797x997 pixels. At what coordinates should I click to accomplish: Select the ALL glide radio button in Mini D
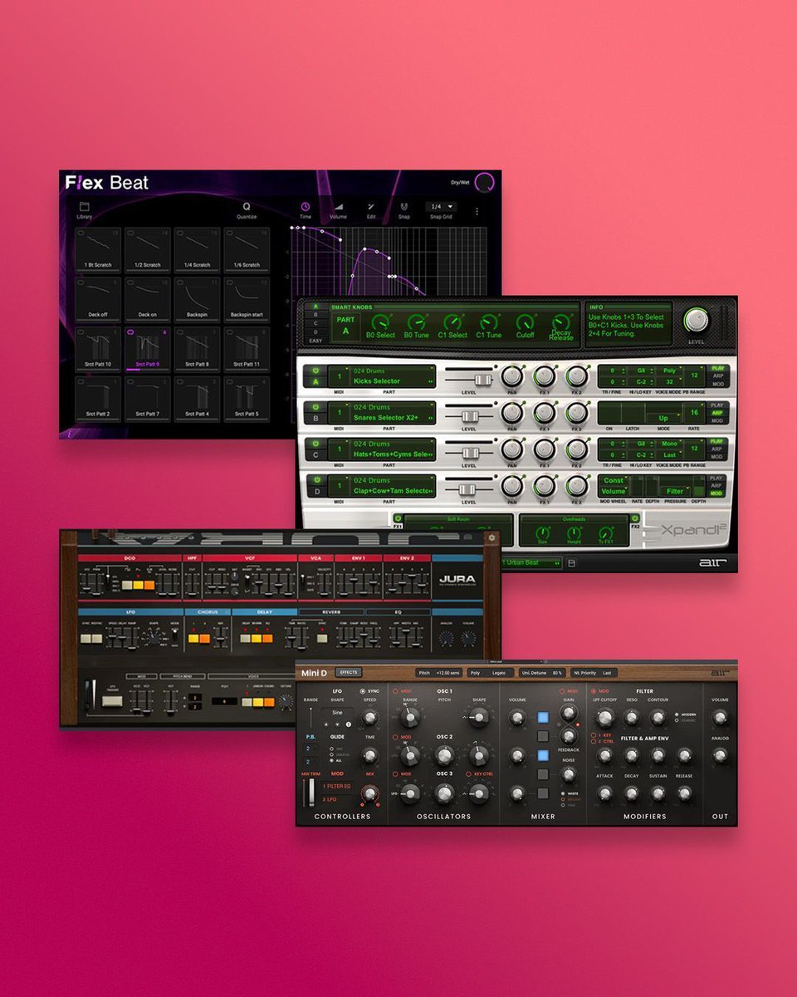[331, 760]
